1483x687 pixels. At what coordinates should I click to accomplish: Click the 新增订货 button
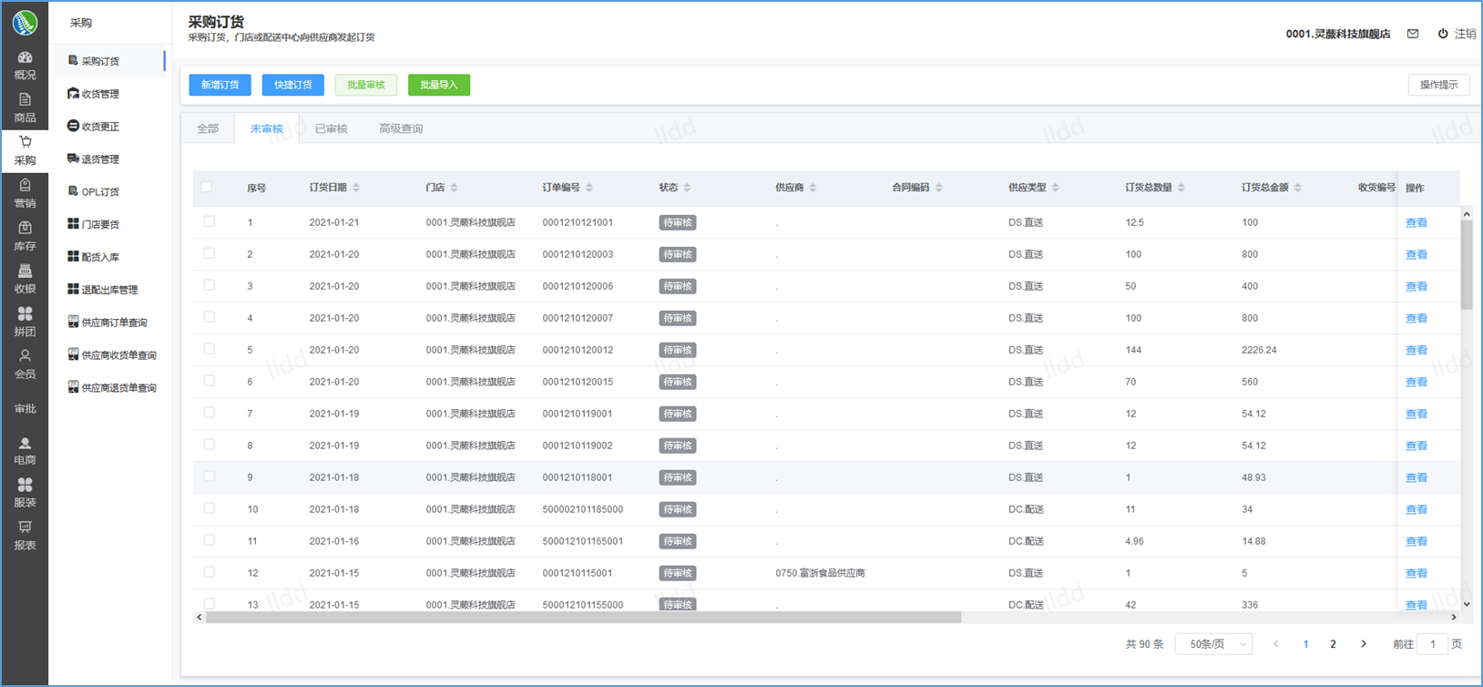(220, 85)
